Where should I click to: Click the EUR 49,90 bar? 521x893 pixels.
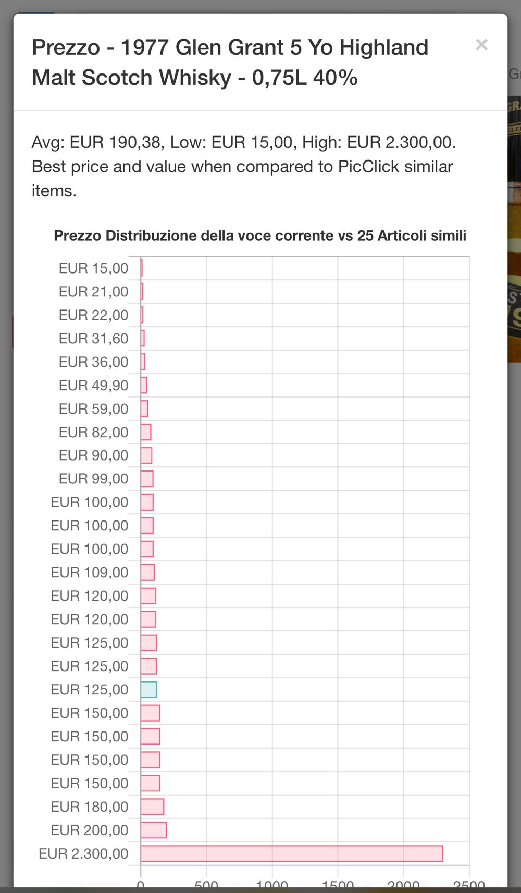click(x=144, y=385)
